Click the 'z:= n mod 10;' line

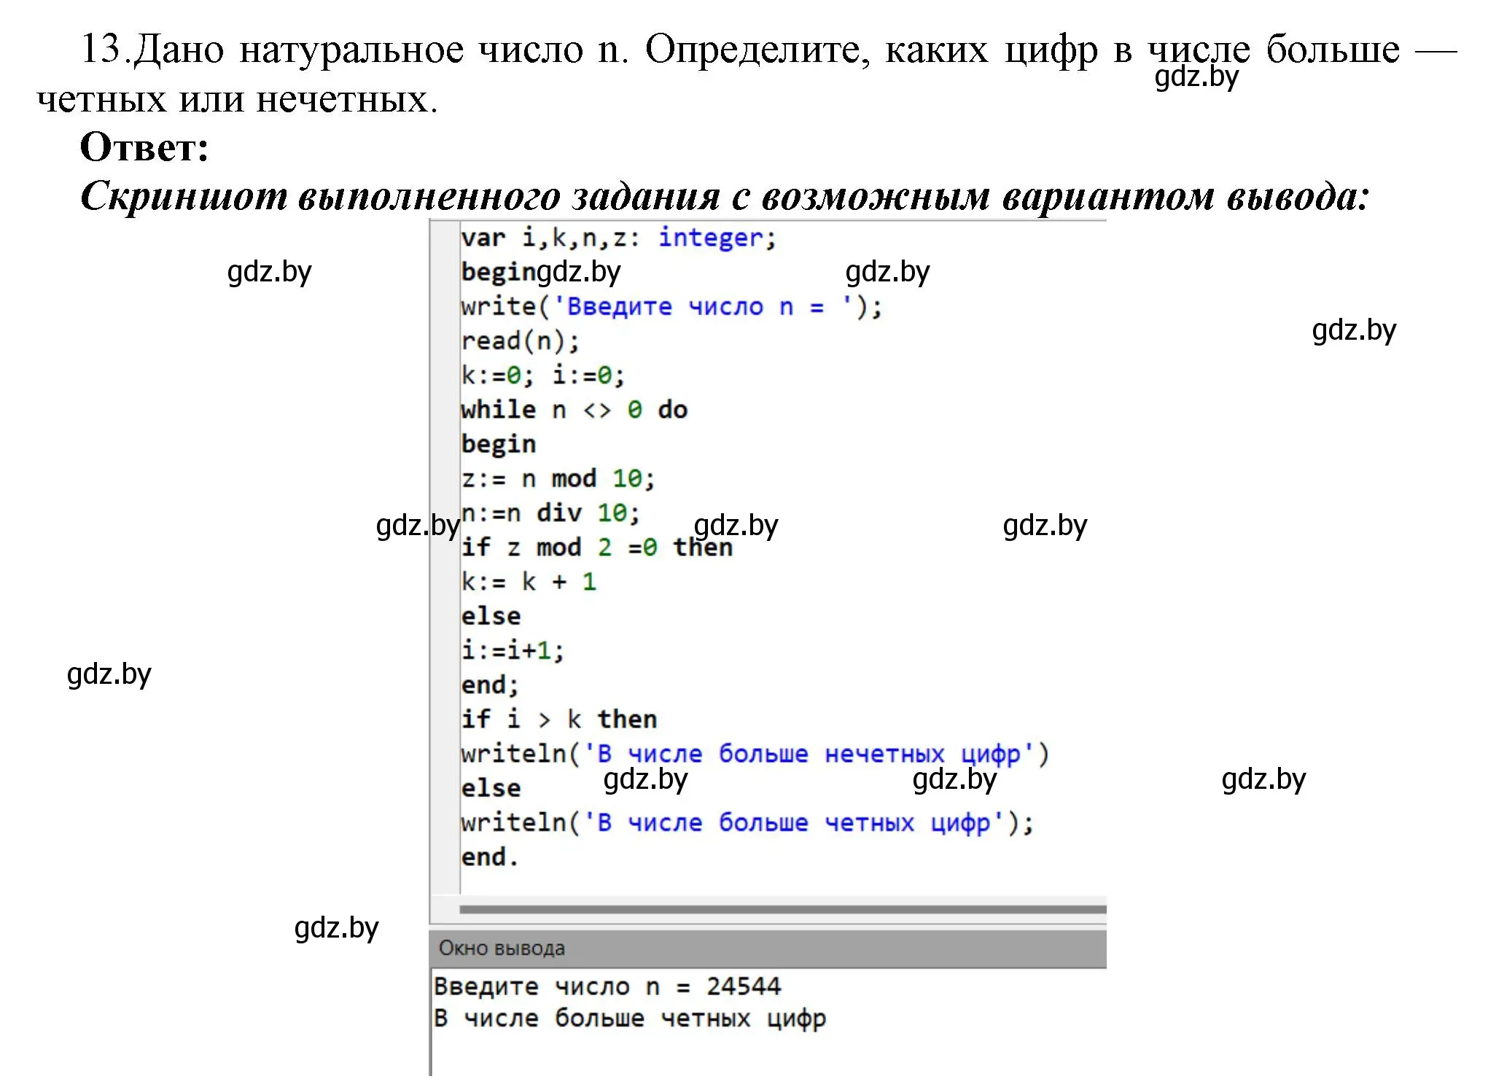pos(558,479)
